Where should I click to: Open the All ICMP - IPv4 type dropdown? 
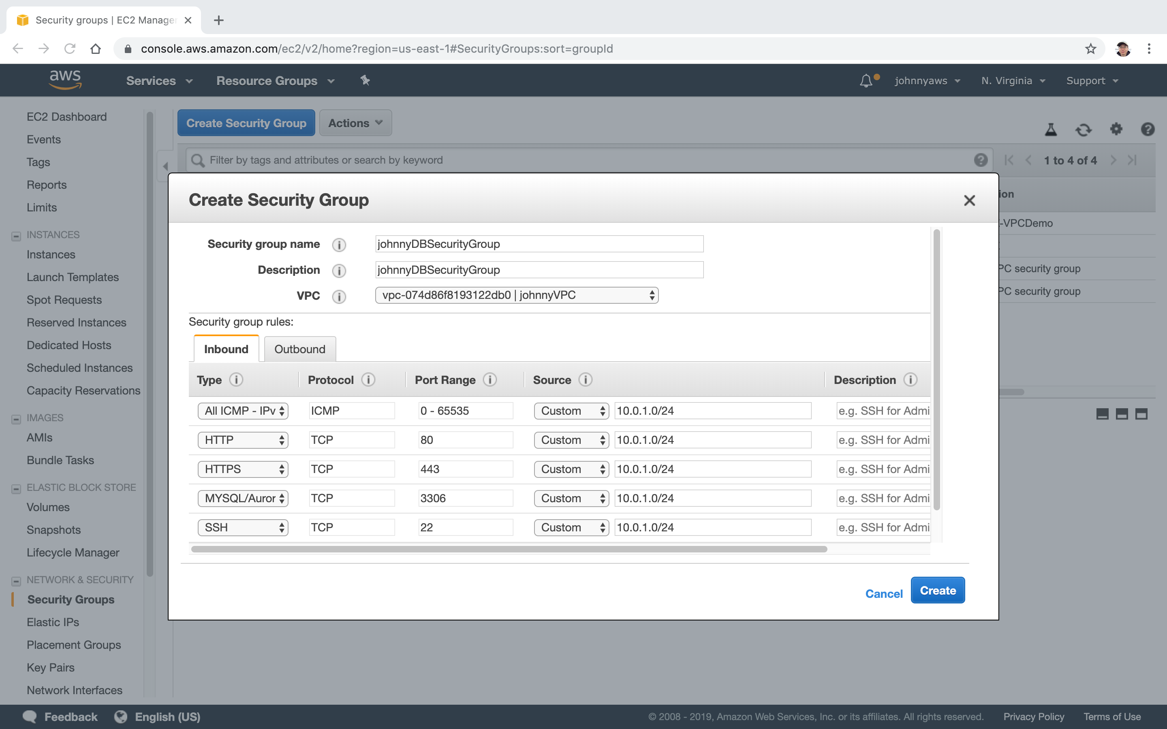[x=243, y=411]
